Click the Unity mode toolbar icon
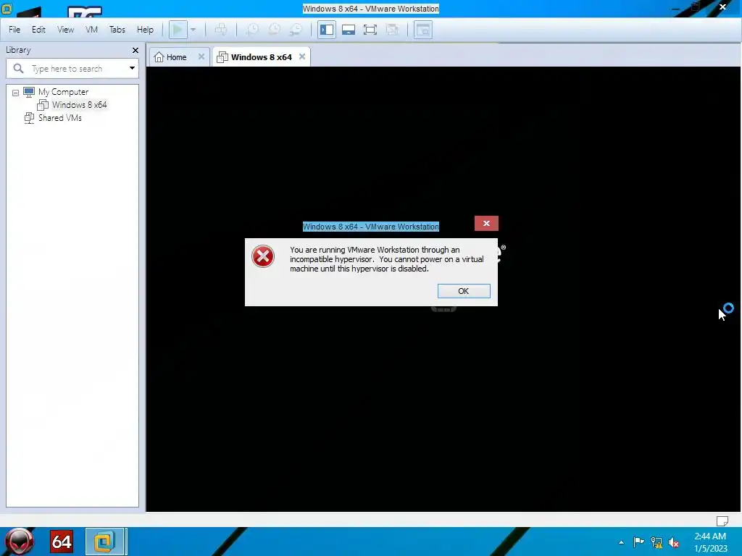This screenshot has width=742, height=556. point(392,30)
